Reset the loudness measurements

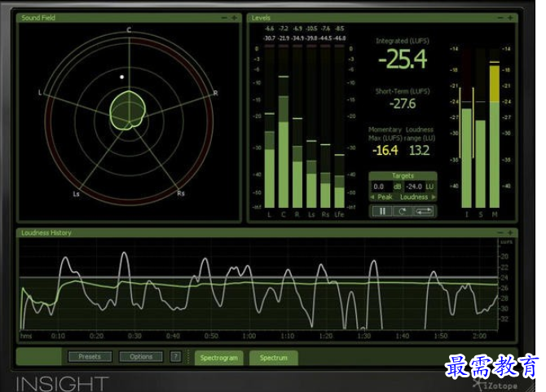403,211
